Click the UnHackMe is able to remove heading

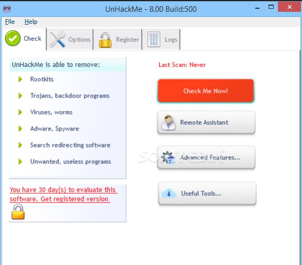(56, 64)
